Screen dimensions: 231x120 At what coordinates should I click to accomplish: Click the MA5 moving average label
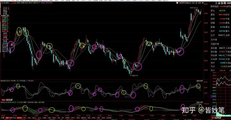[x=22, y=3]
